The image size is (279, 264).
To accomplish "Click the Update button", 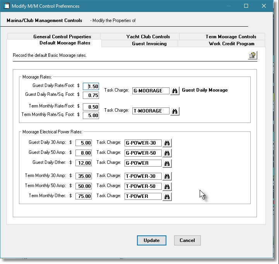I will click(x=152, y=240).
